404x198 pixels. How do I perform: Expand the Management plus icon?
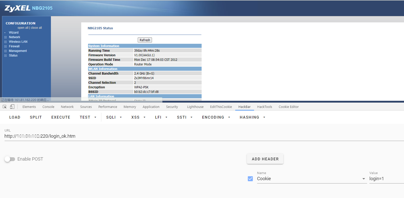point(5,51)
